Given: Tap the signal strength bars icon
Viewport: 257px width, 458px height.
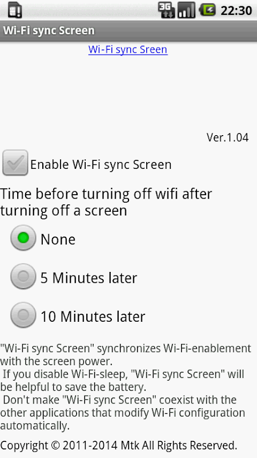Looking at the screenshot, I should coord(186,10).
